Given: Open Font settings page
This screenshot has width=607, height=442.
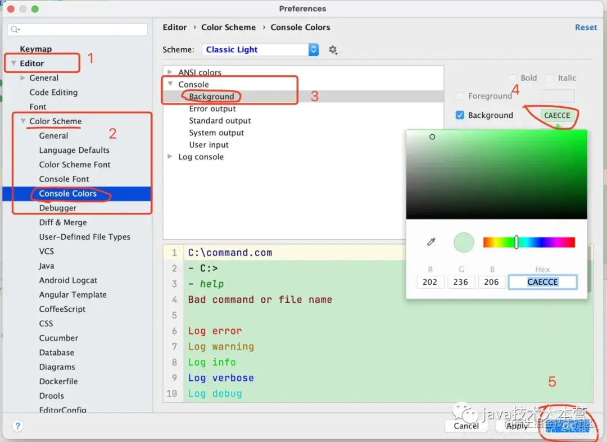Looking at the screenshot, I should tap(38, 107).
